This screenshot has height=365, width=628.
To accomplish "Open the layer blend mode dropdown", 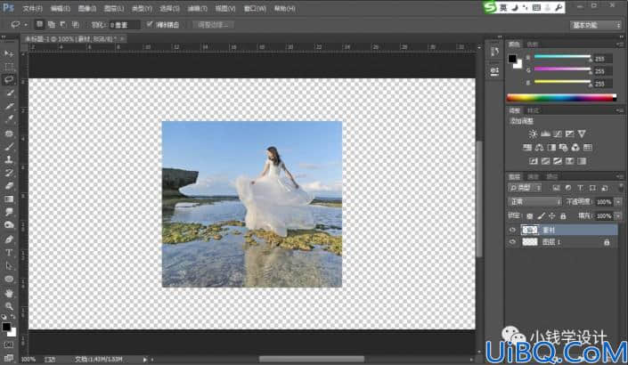I will tap(534, 202).
